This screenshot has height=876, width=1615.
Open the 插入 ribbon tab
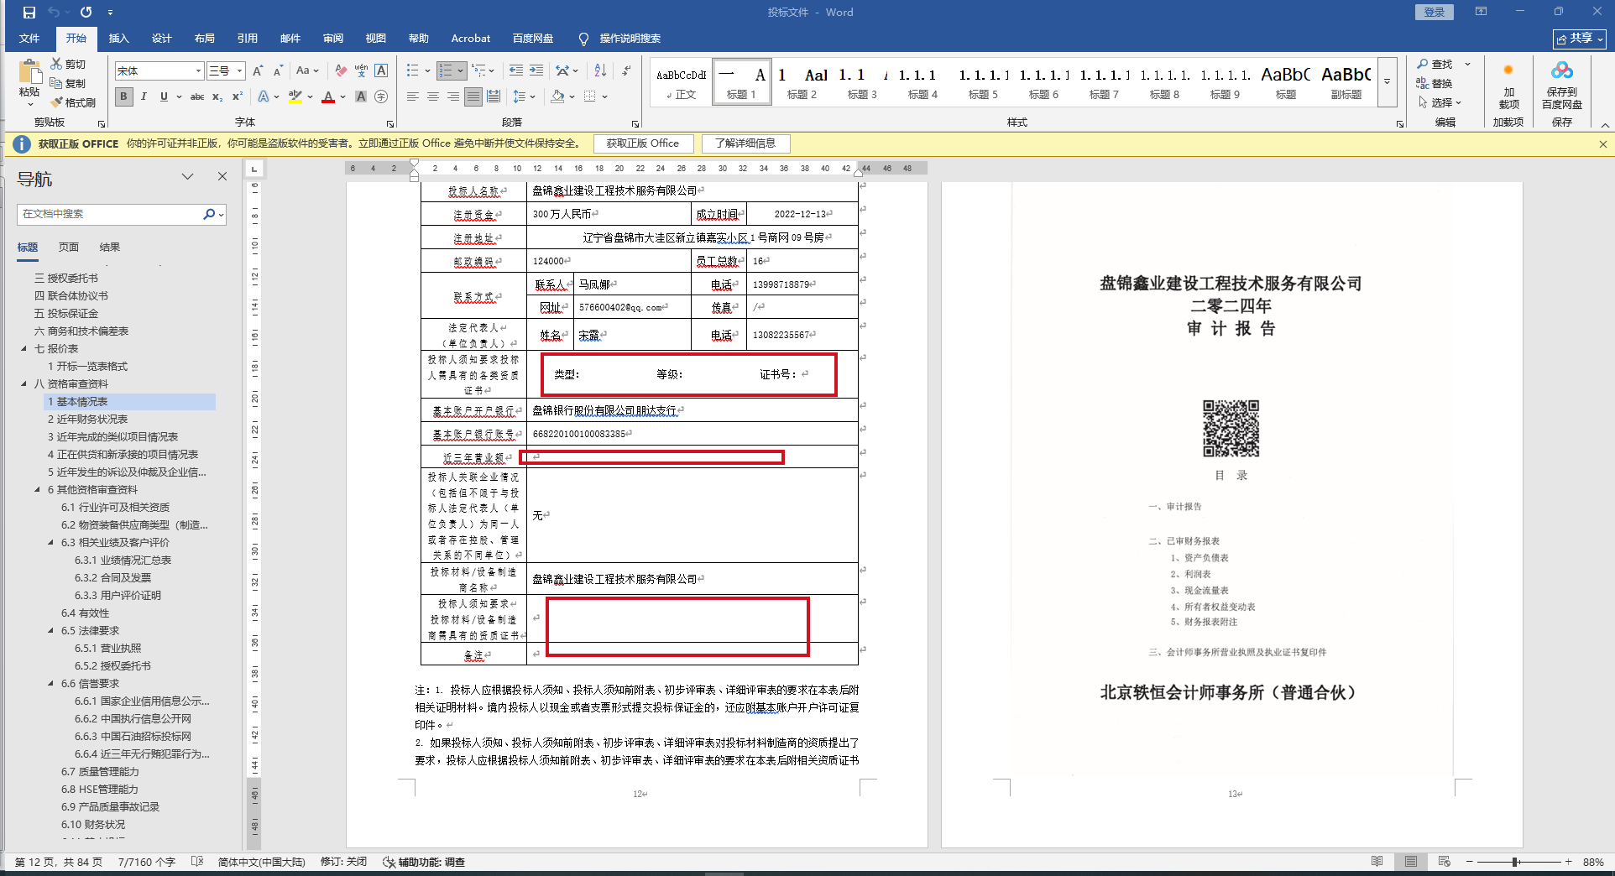click(118, 39)
